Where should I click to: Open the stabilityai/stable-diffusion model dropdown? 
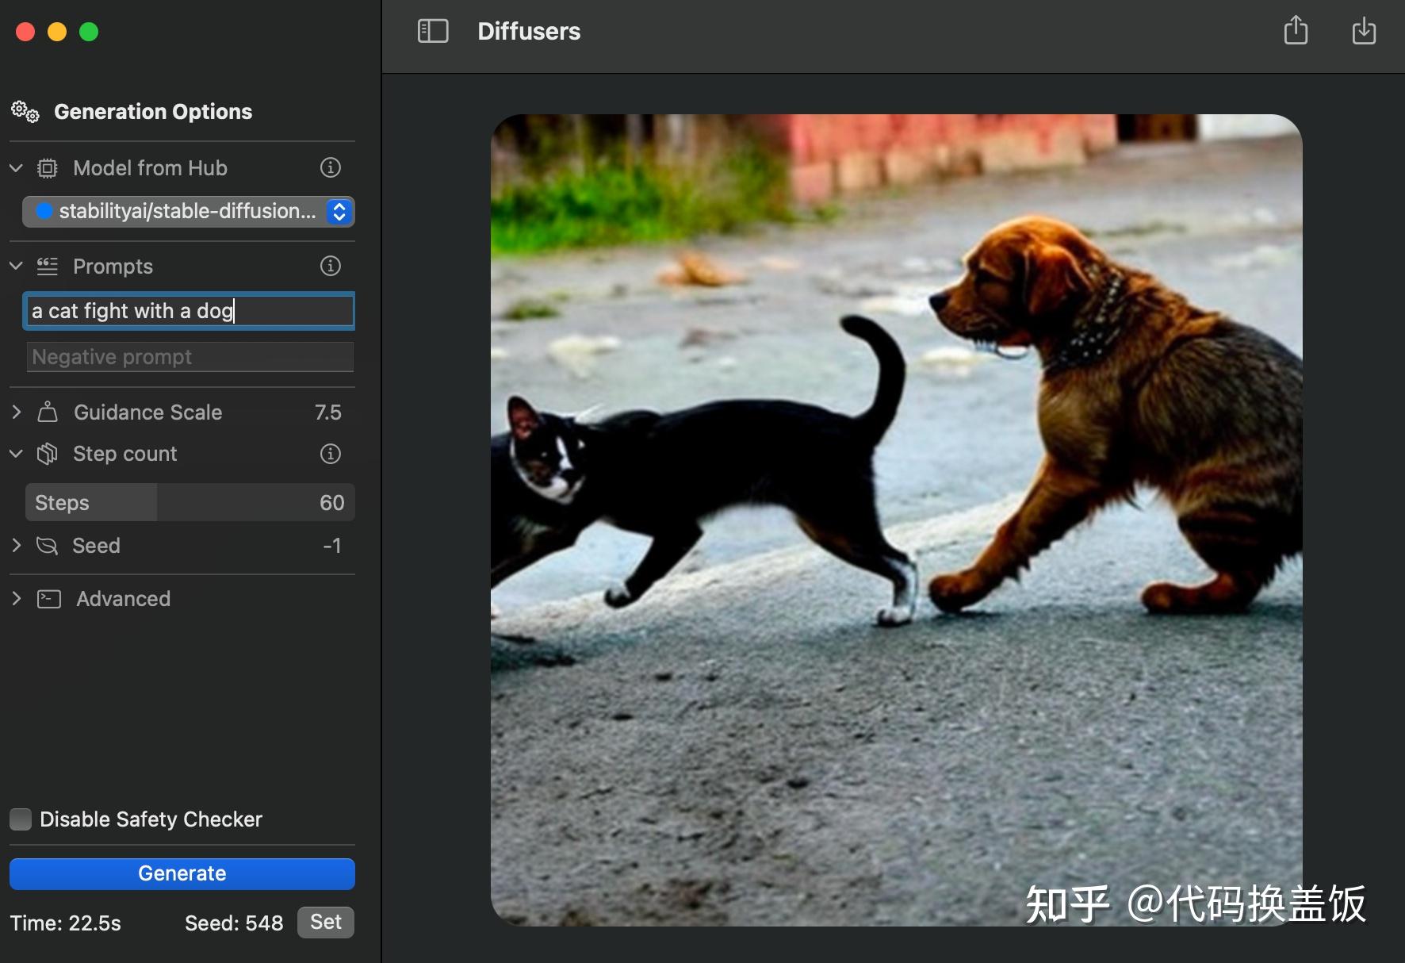click(189, 212)
